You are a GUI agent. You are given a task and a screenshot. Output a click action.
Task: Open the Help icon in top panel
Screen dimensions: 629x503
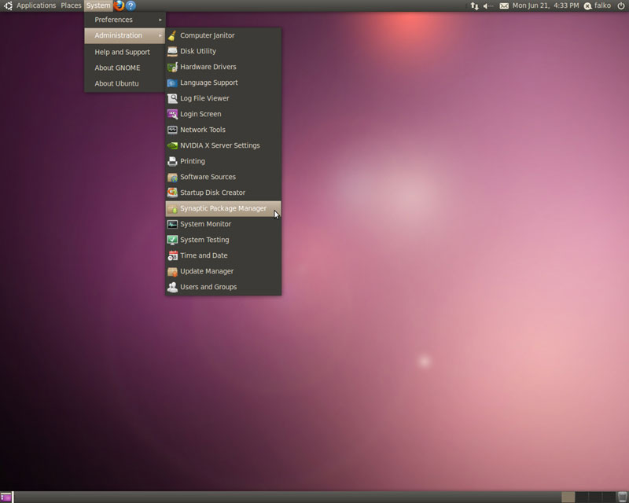click(131, 6)
